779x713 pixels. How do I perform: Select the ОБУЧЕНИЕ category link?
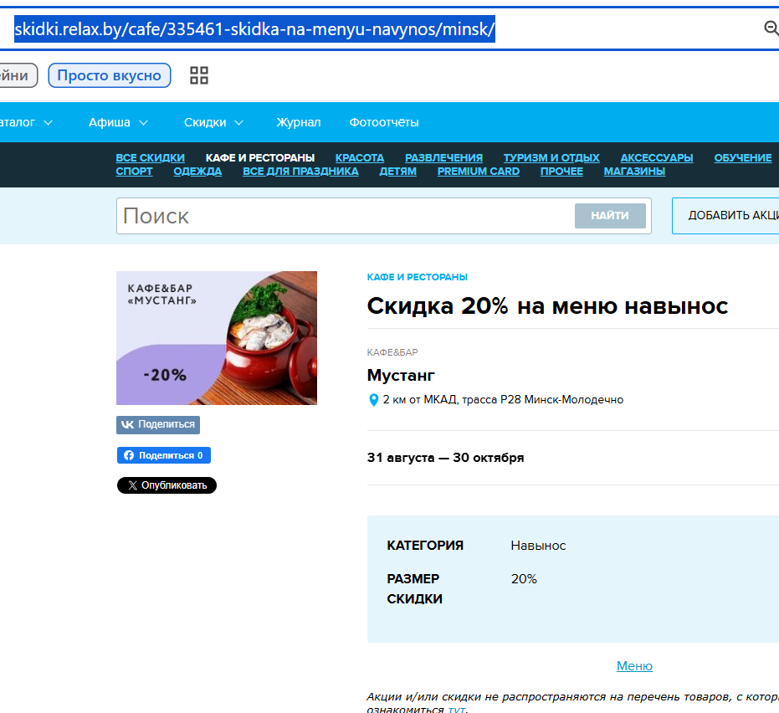(x=743, y=158)
